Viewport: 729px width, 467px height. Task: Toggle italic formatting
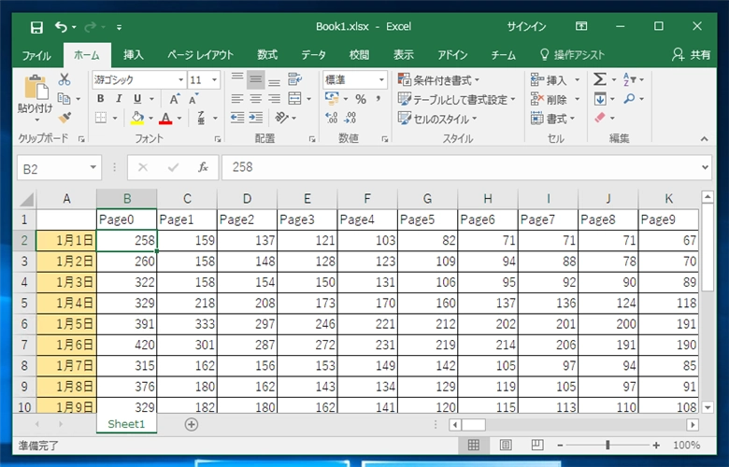click(119, 99)
